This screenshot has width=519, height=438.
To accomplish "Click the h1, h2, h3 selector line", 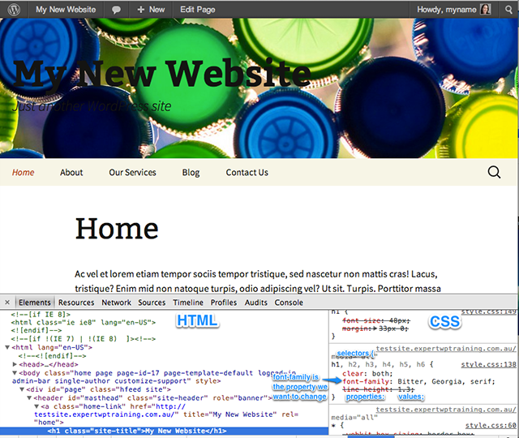I will (x=382, y=364).
